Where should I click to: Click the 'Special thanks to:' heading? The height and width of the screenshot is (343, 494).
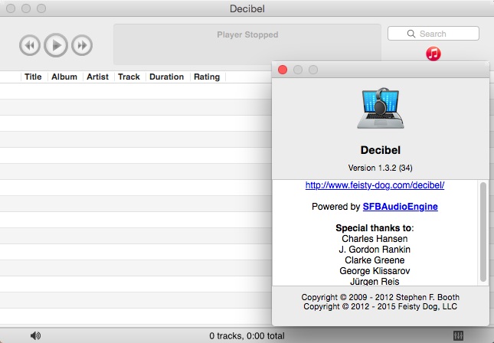click(375, 227)
